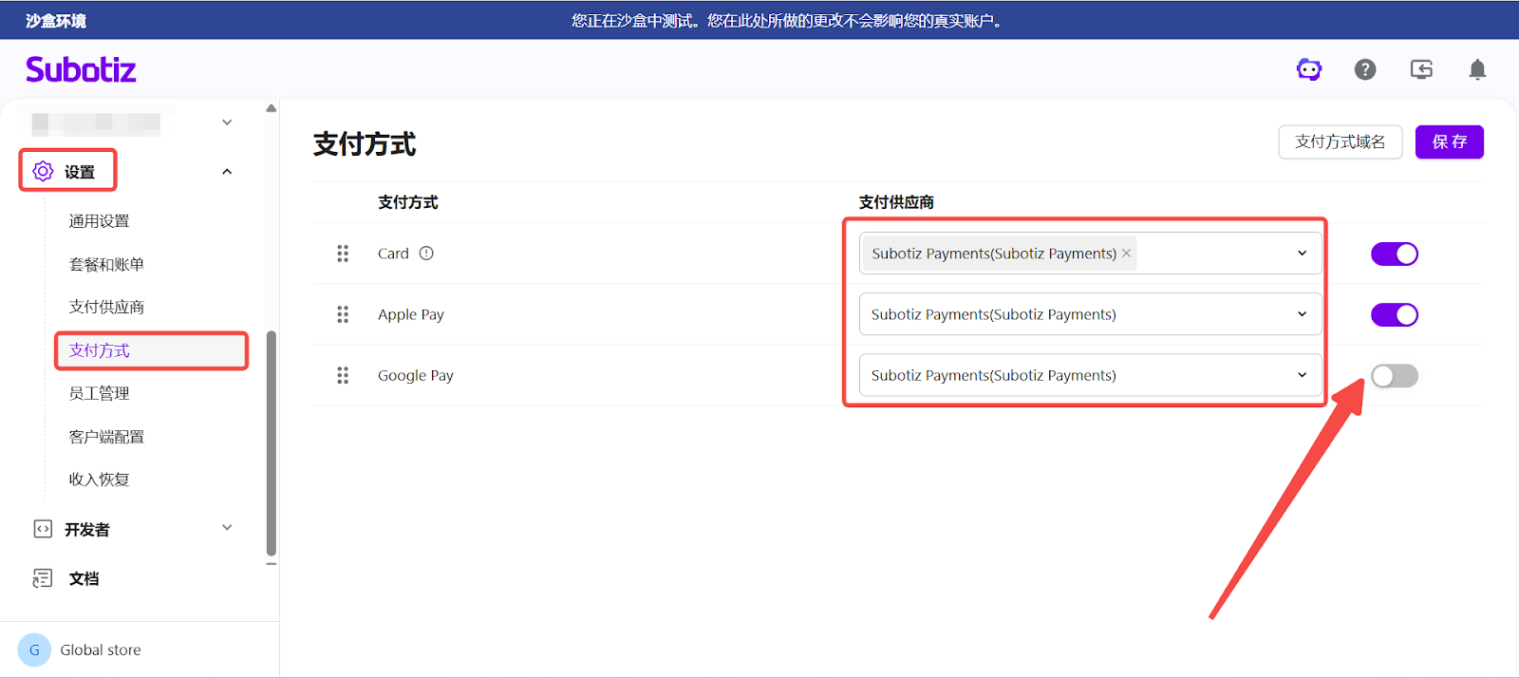Click the sidebar vertical scrollbar
This screenshot has width=1519, height=678.
[x=272, y=442]
